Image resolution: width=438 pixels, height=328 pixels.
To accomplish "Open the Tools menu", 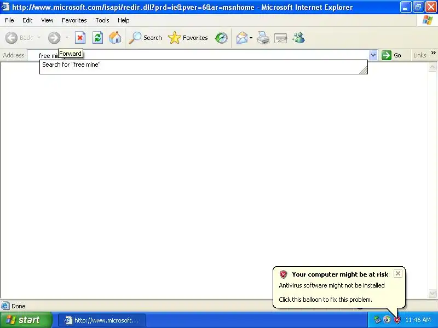I will pyautogui.click(x=102, y=20).
